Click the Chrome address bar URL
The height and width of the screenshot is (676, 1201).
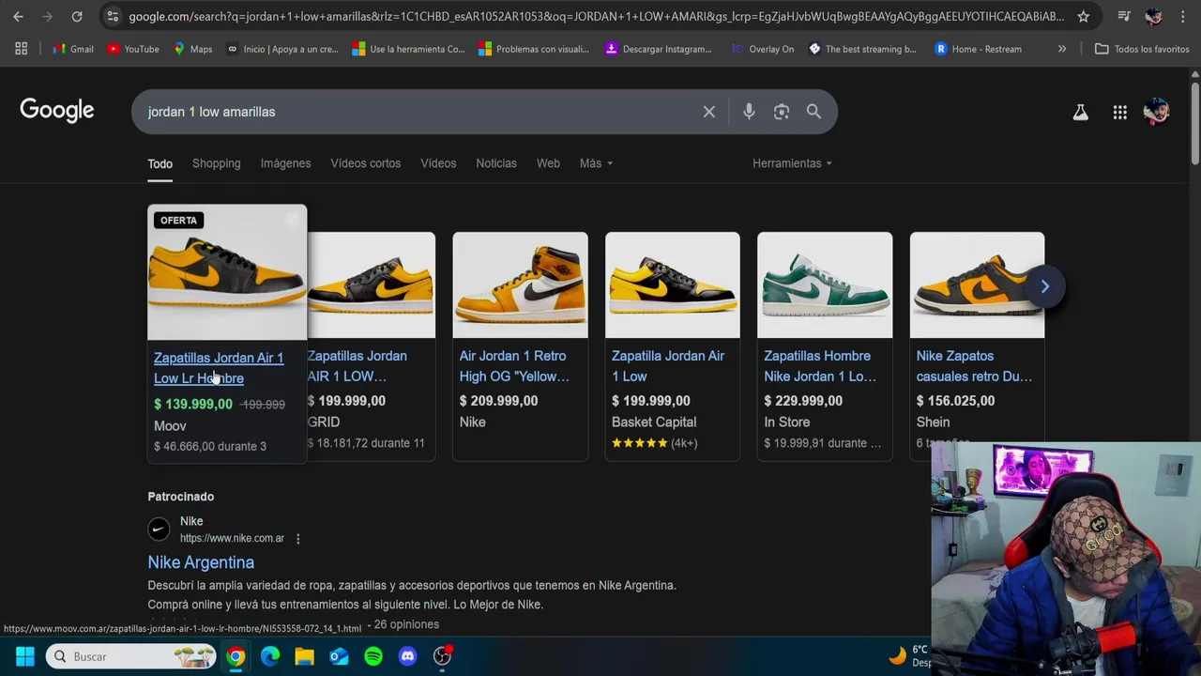coord(596,16)
